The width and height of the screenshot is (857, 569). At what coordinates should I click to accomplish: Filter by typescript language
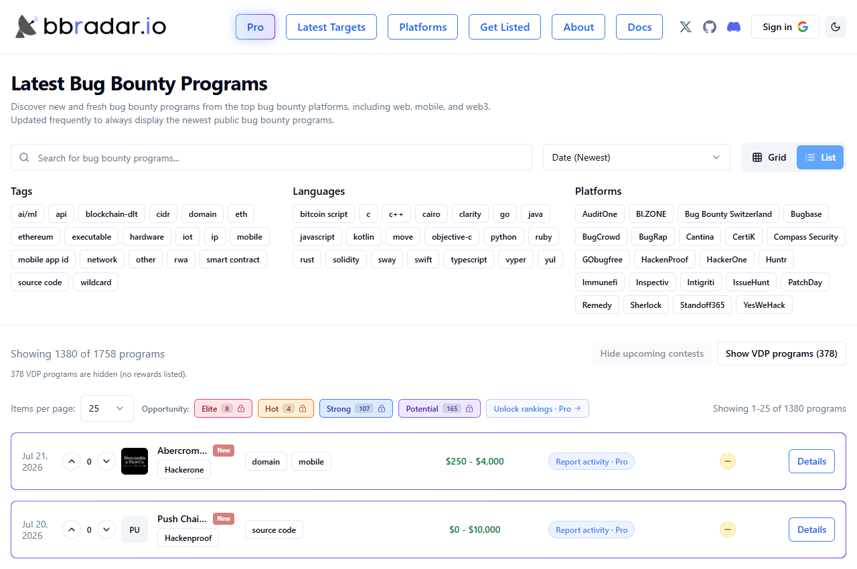point(469,260)
